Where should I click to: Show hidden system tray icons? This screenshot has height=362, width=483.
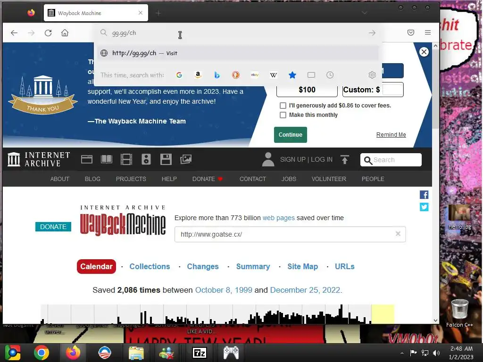402,353
